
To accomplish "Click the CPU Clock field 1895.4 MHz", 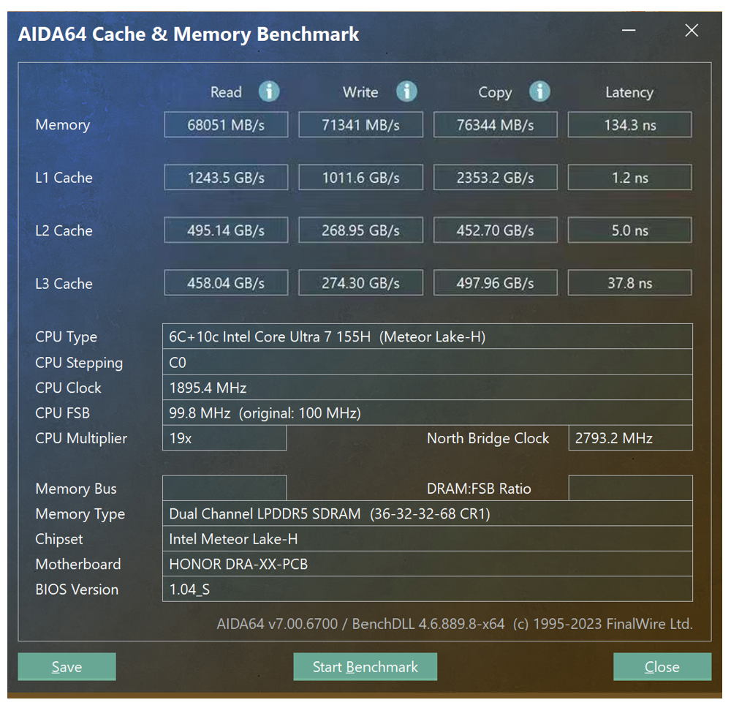I will [x=428, y=387].
